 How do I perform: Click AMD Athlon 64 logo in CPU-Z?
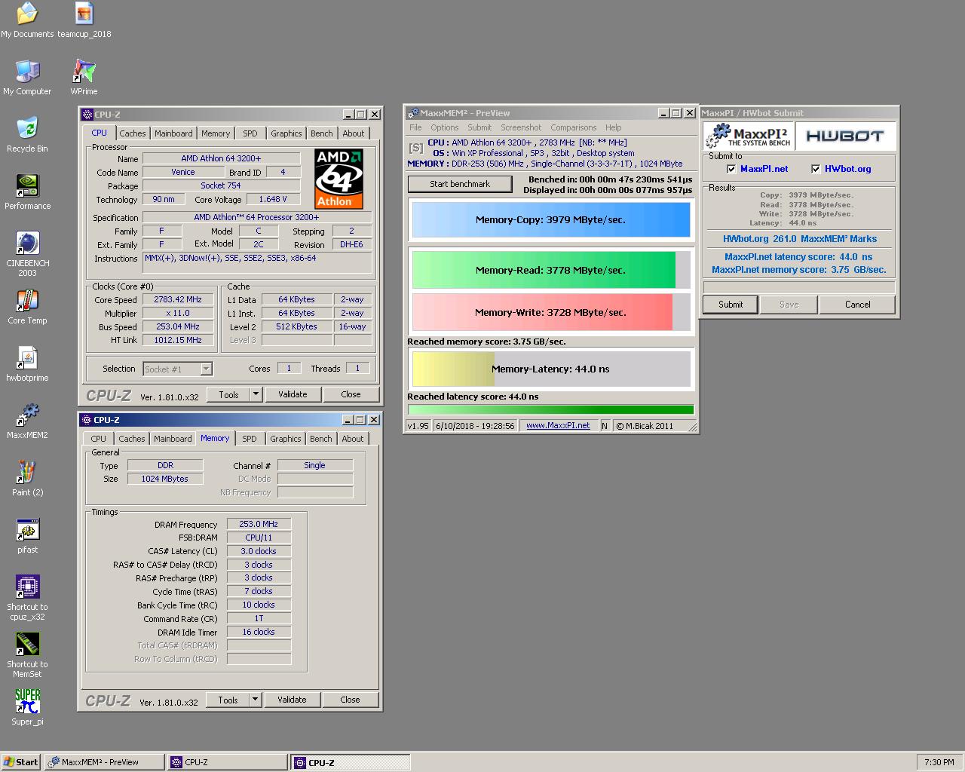[x=339, y=179]
